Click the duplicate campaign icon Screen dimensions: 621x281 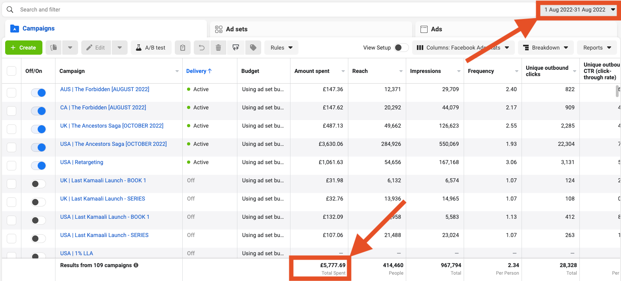(54, 48)
